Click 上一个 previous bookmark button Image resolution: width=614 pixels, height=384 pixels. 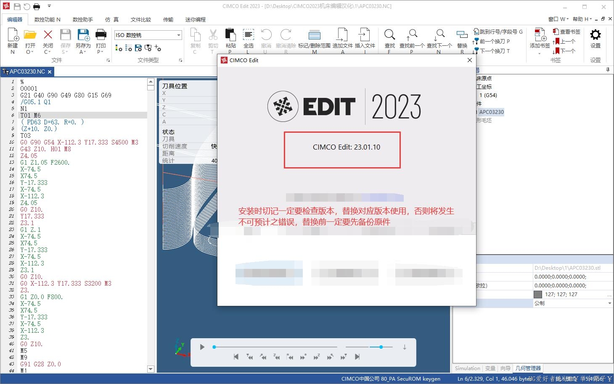564,41
